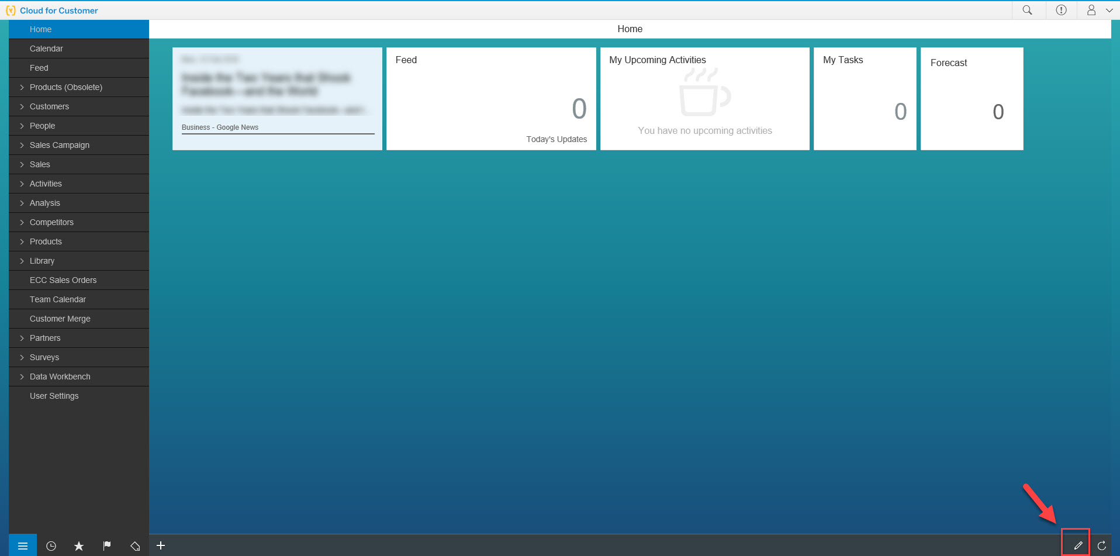Expand the user menu arrow

tap(1109, 11)
